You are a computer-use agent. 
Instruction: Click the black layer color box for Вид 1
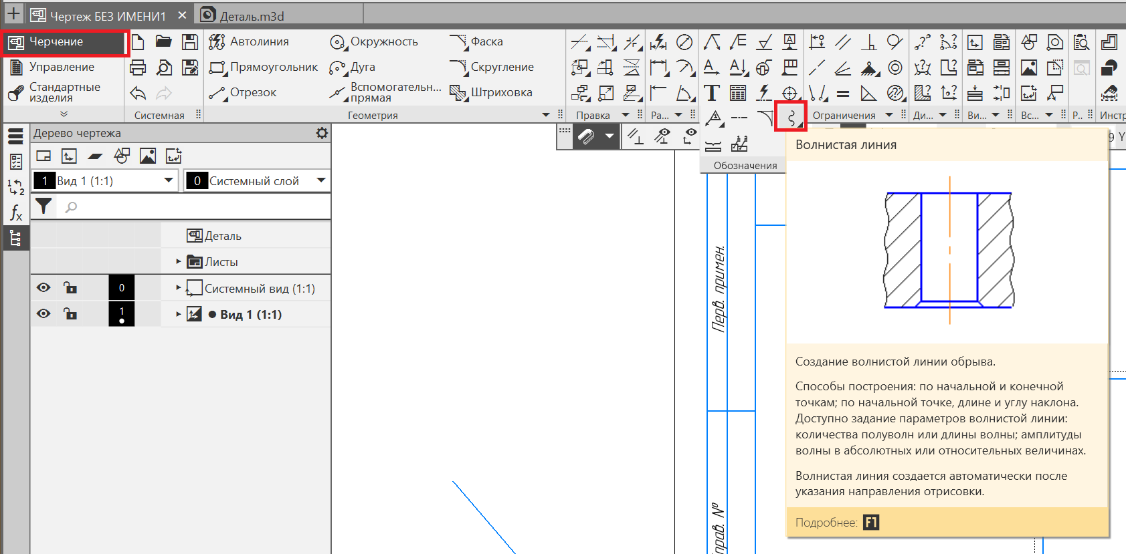click(121, 313)
